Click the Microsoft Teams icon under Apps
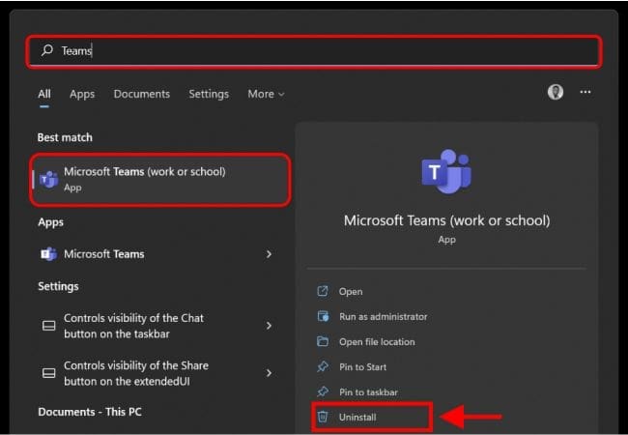The image size is (628, 435). coord(48,254)
